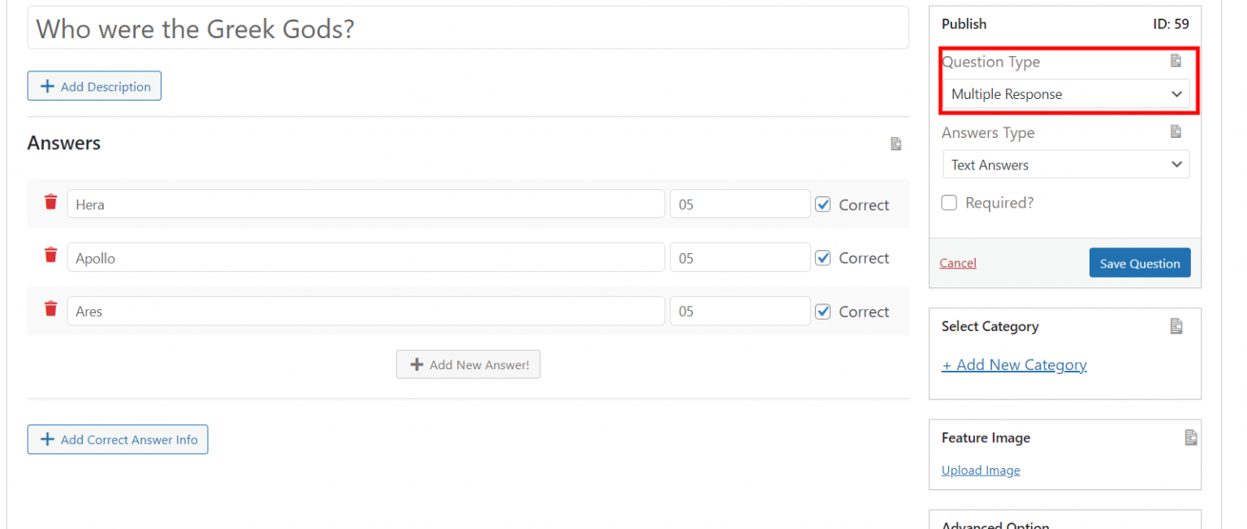Click the Save Question button
Viewport: 1247px width, 529px height.
pyautogui.click(x=1139, y=263)
